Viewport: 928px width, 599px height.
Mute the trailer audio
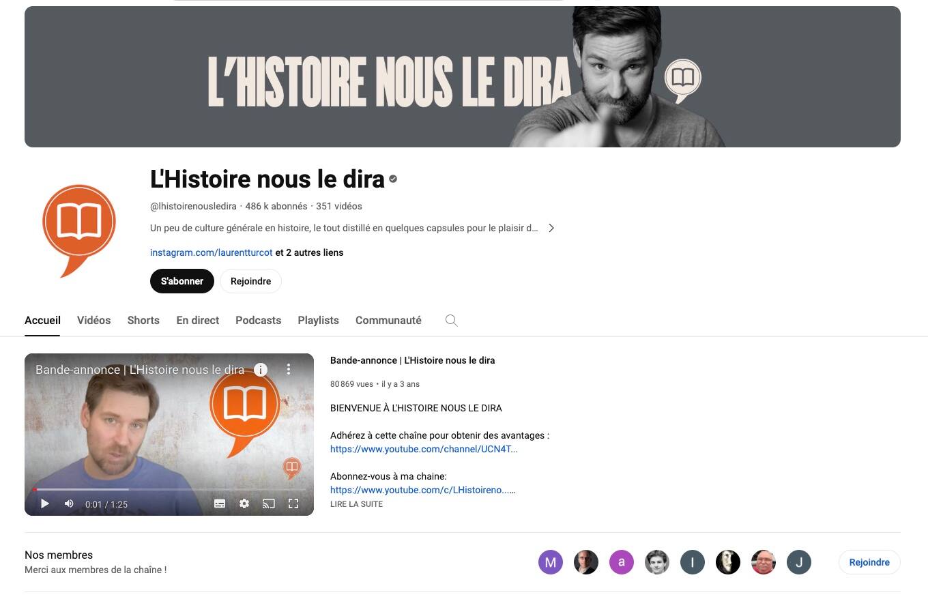68,503
